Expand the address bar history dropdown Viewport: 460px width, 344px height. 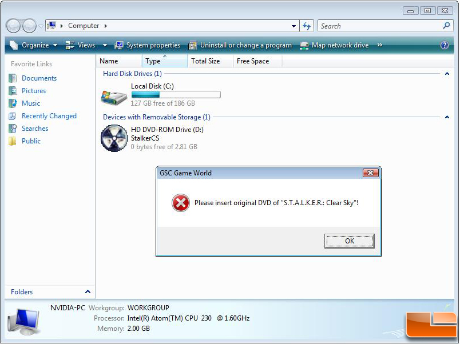click(x=294, y=26)
